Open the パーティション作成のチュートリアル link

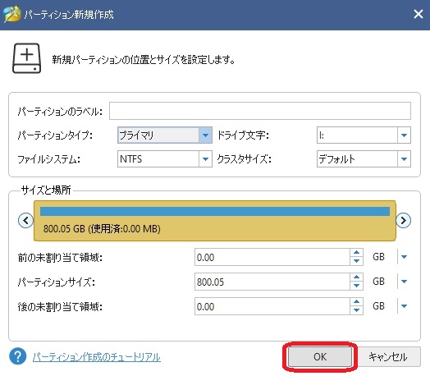click(x=96, y=357)
